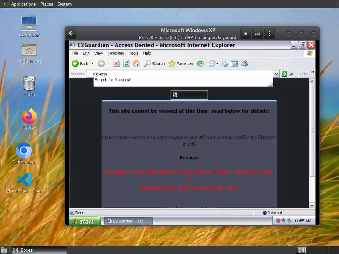339x254 pixels.
Task: Click Boxes entry in bottom panel
Action: point(39,250)
